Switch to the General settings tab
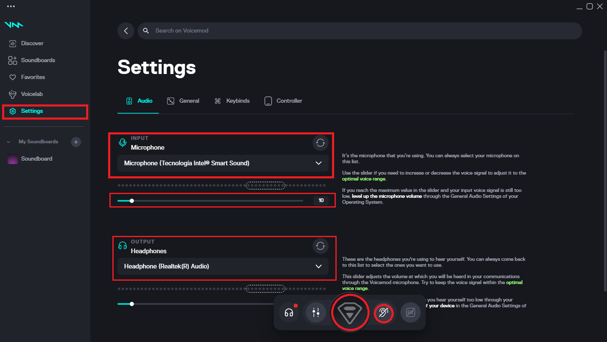This screenshot has height=342, width=607. (188, 101)
